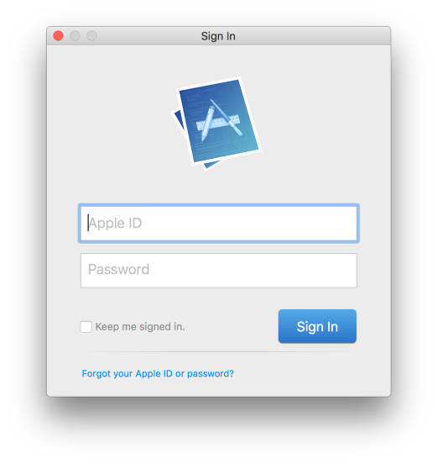Click the blue Sign In button

[x=317, y=326]
